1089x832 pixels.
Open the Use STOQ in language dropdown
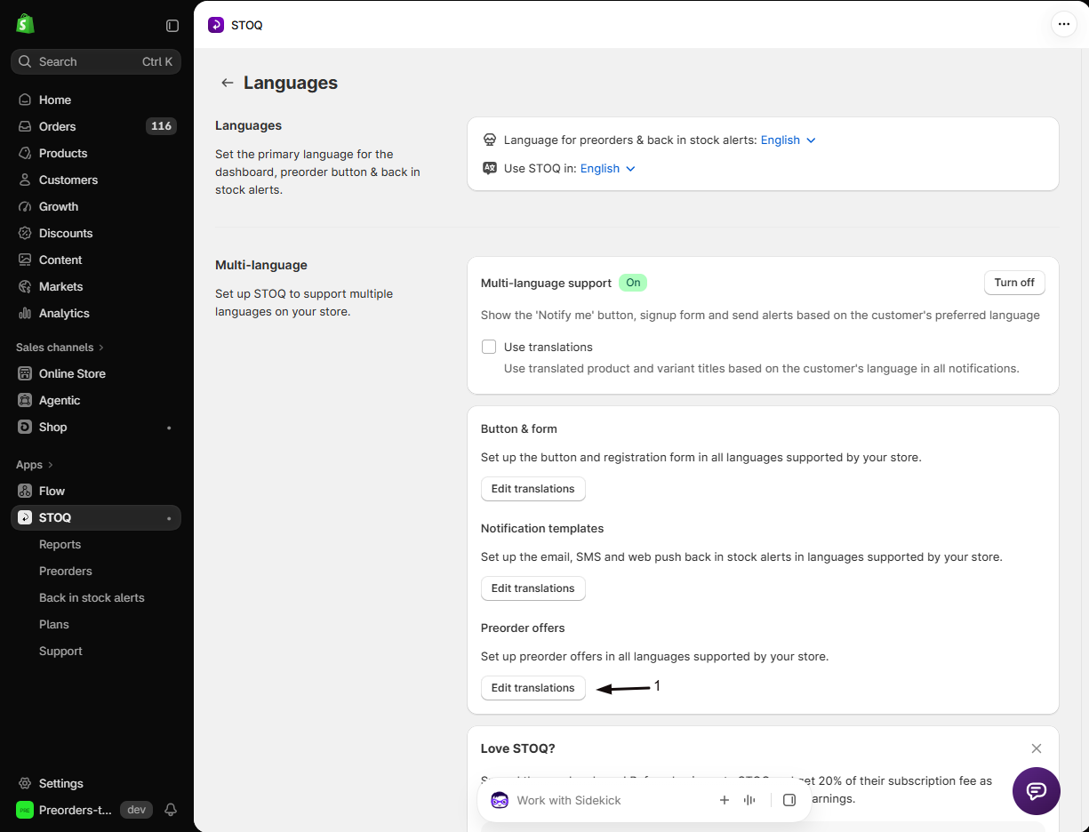(608, 168)
